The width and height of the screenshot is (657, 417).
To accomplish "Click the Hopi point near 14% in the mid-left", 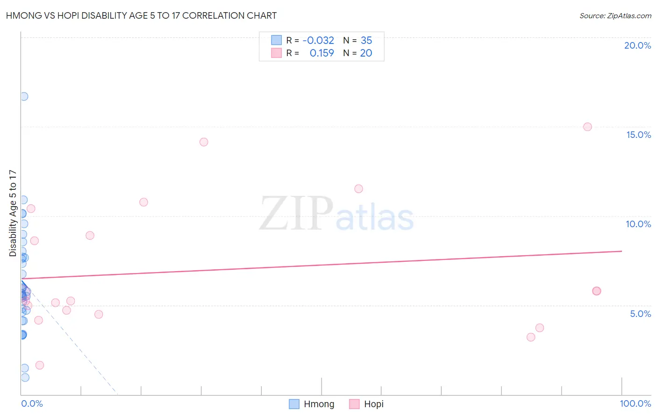I will click(x=204, y=142).
